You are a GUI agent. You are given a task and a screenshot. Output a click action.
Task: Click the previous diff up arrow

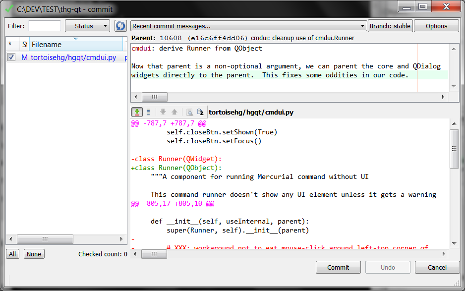coord(174,113)
